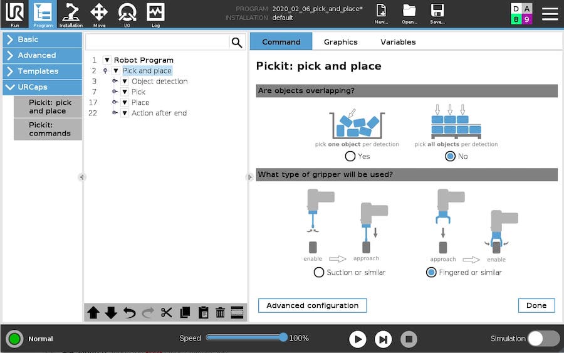Collapse the Robot Program node
Image resolution: width=564 pixels, height=353 pixels.
107,60
